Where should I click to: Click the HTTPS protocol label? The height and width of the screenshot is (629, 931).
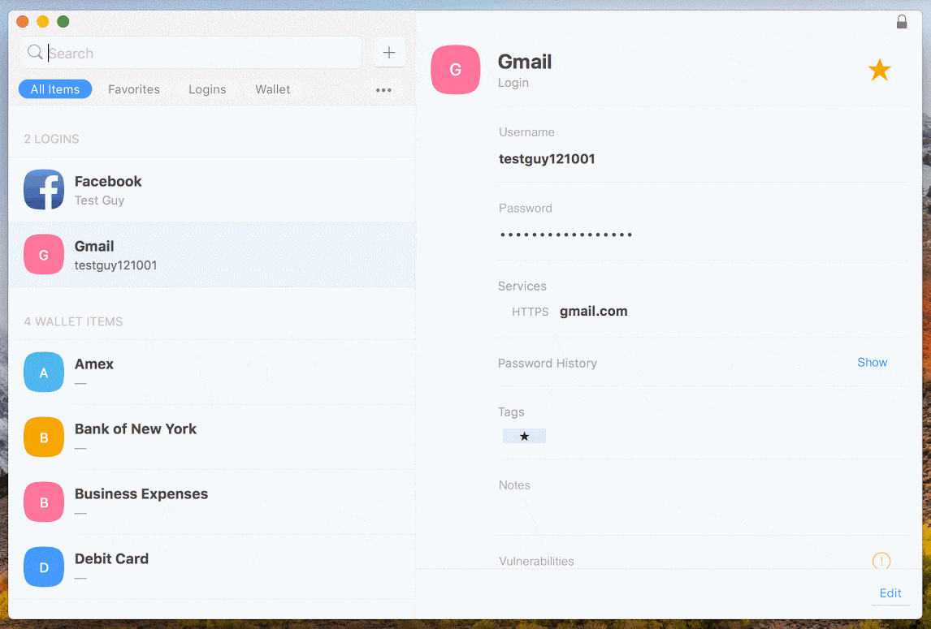(530, 312)
